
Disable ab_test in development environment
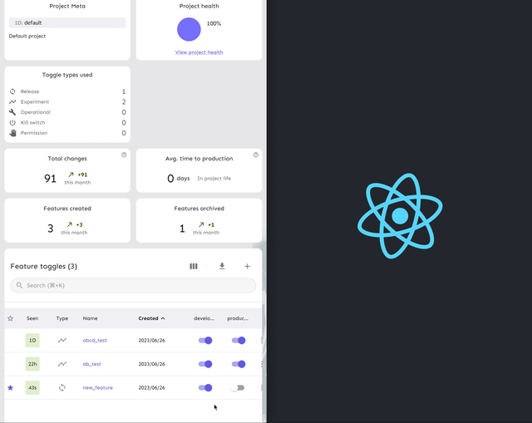coord(205,364)
